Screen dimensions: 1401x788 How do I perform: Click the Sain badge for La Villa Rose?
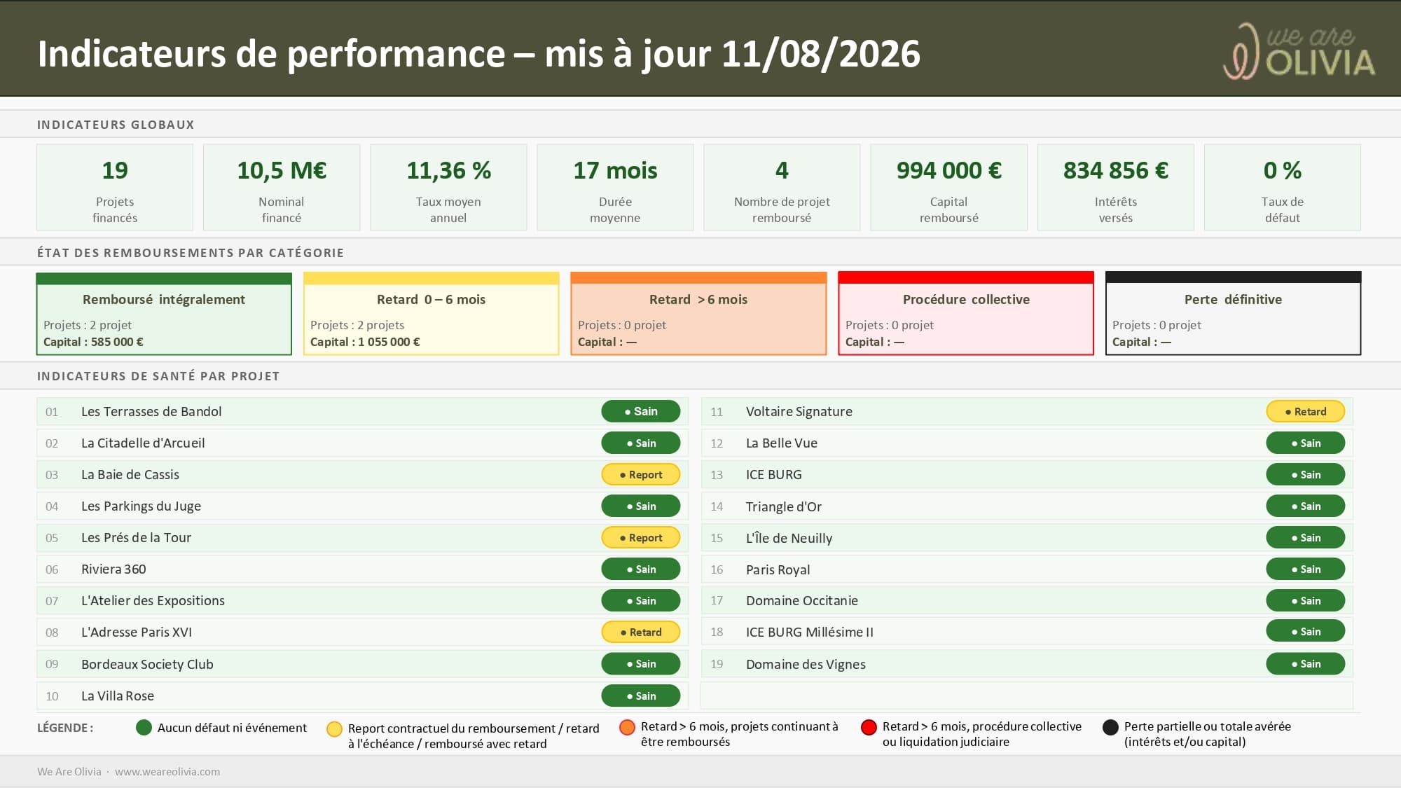641,696
